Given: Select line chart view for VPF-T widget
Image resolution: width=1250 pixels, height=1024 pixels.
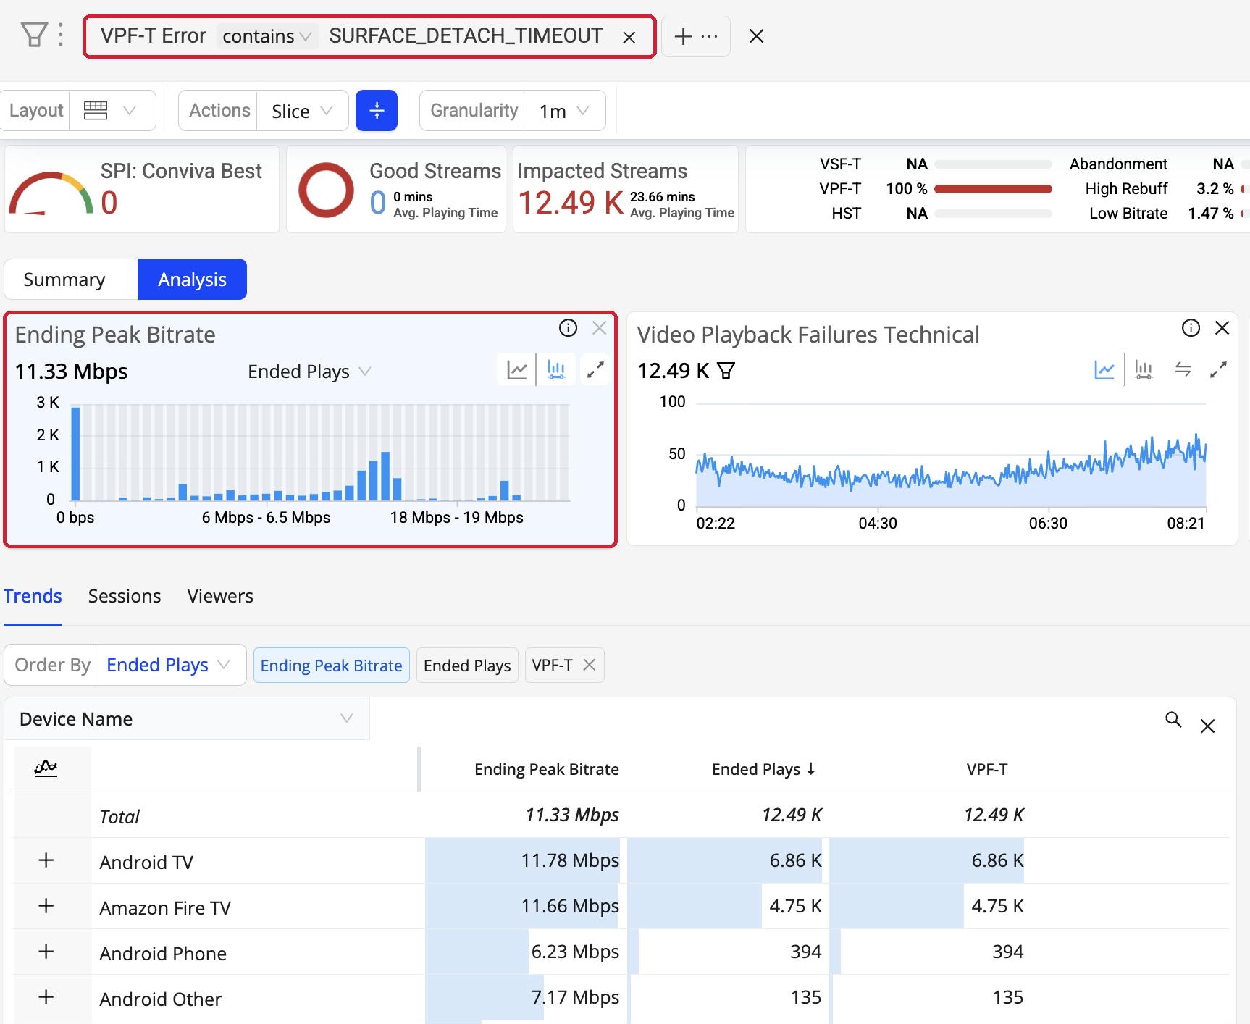Looking at the screenshot, I should coord(1104,370).
